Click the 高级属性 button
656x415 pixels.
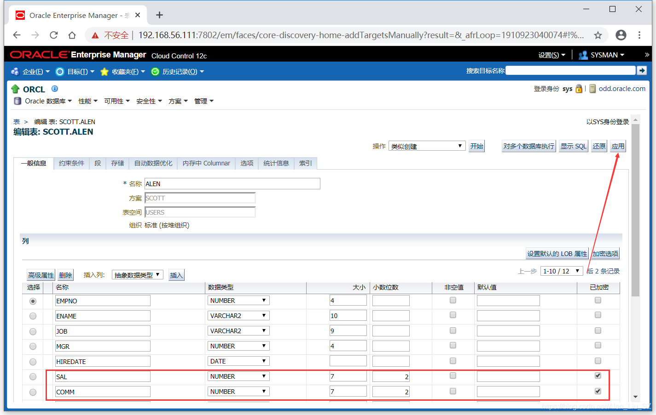pos(41,275)
